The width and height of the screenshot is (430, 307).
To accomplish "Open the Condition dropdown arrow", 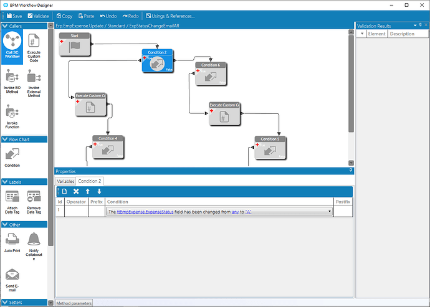I will coord(329,212).
